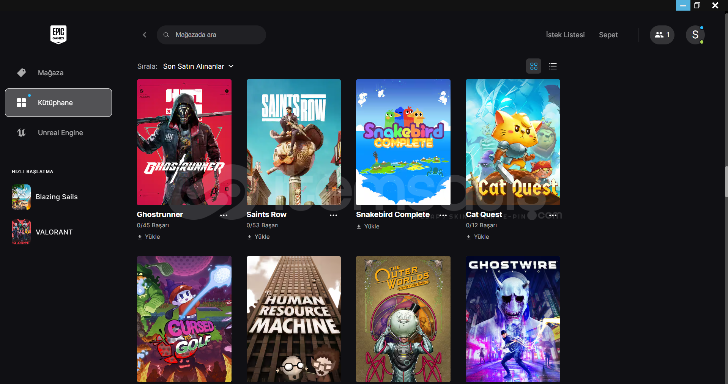
Task: Close the Epic Games launcher window
Action: 715,5
